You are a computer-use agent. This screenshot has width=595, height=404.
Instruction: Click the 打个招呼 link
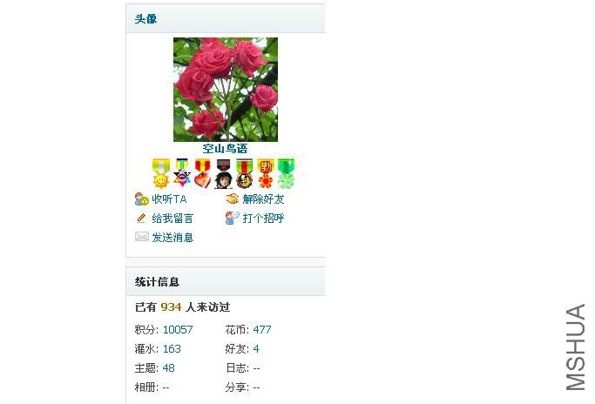tap(263, 219)
